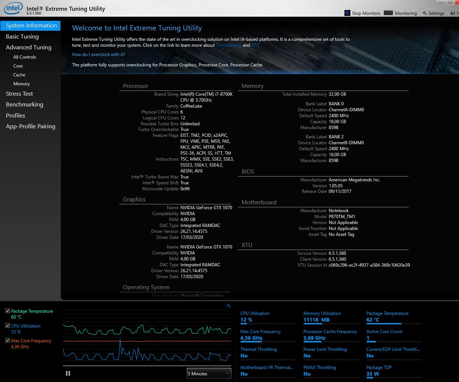Click the "1.05.05" BIOS version value

(336, 186)
